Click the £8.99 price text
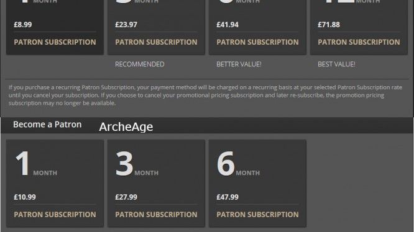This screenshot has height=232, width=414. click(23, 25)
